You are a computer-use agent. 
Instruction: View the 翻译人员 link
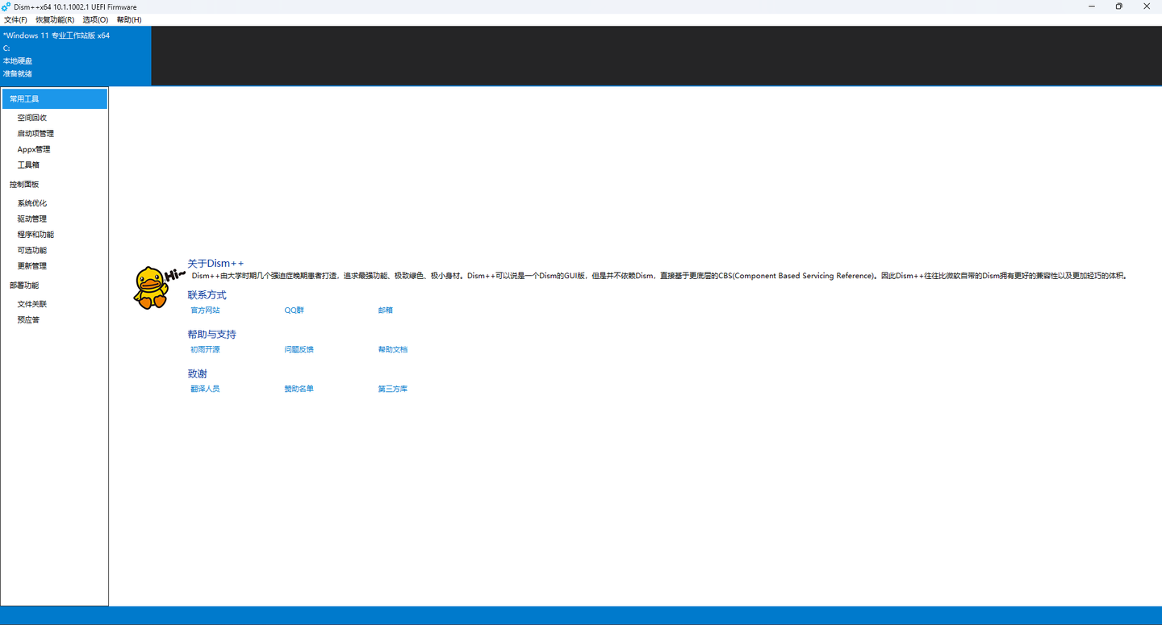[x=205, y=389]
